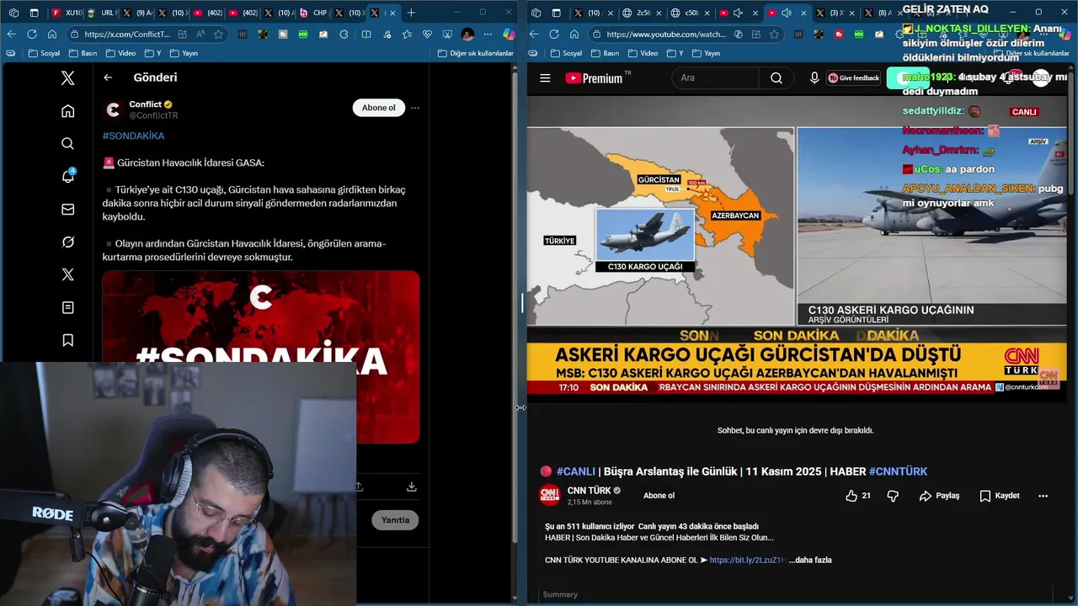This screenshot has height=606, width=1078.
Task: Open more actions menu beside Kaydet
Action: pyautogui.click(x=1043, y=496)
